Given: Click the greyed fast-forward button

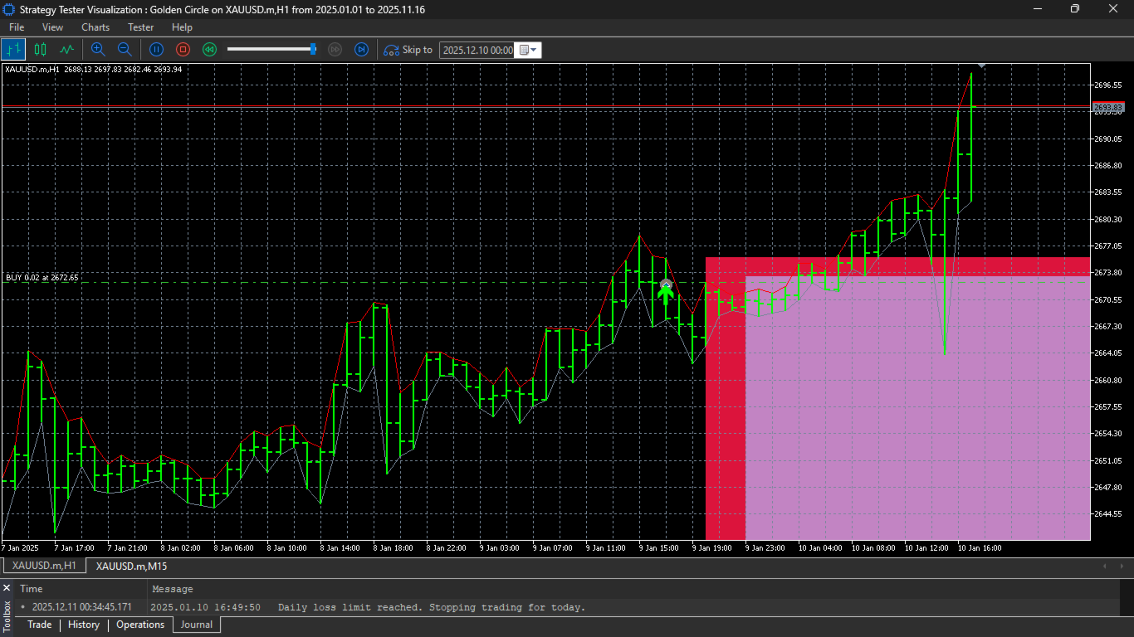Looking at the screenshot, I should (x=335, y=50).
